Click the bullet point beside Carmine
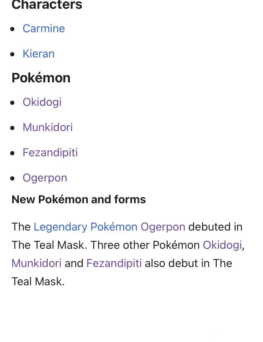Viewport: 263px width, 342px height. coord(12,29)
